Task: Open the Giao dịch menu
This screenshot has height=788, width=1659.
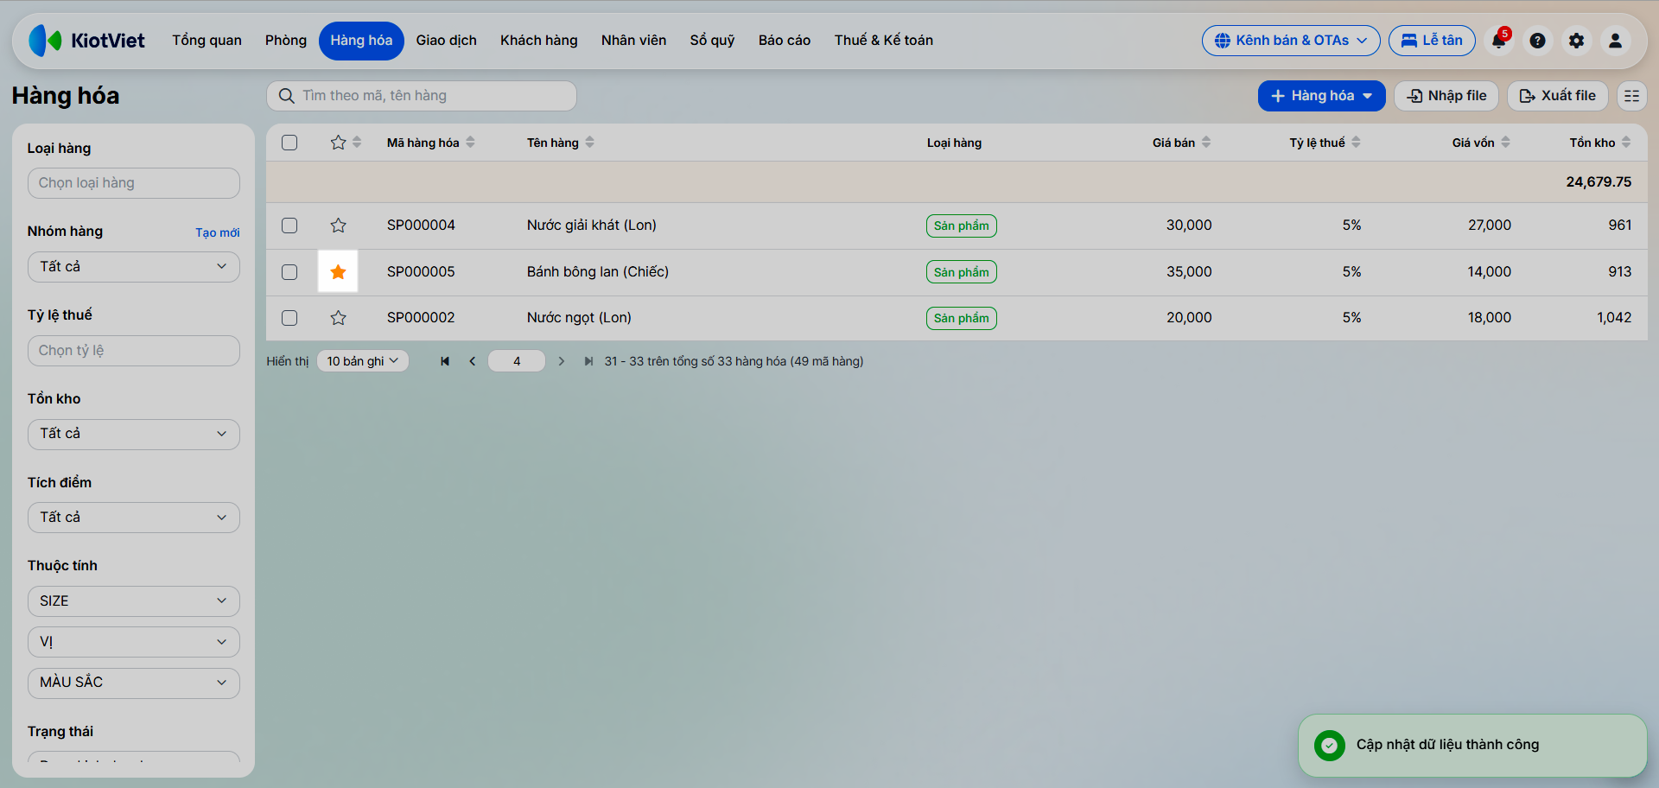Action: [446, 41]
